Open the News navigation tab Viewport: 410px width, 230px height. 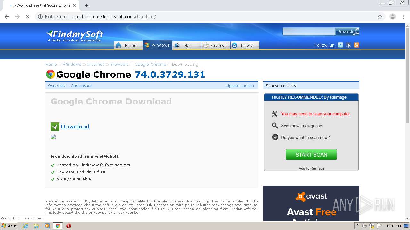[245, 45]
